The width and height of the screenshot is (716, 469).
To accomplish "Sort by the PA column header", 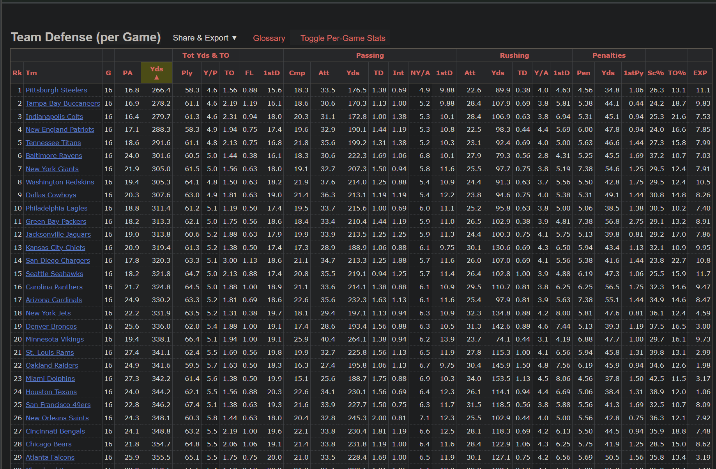I will [127, 73].
